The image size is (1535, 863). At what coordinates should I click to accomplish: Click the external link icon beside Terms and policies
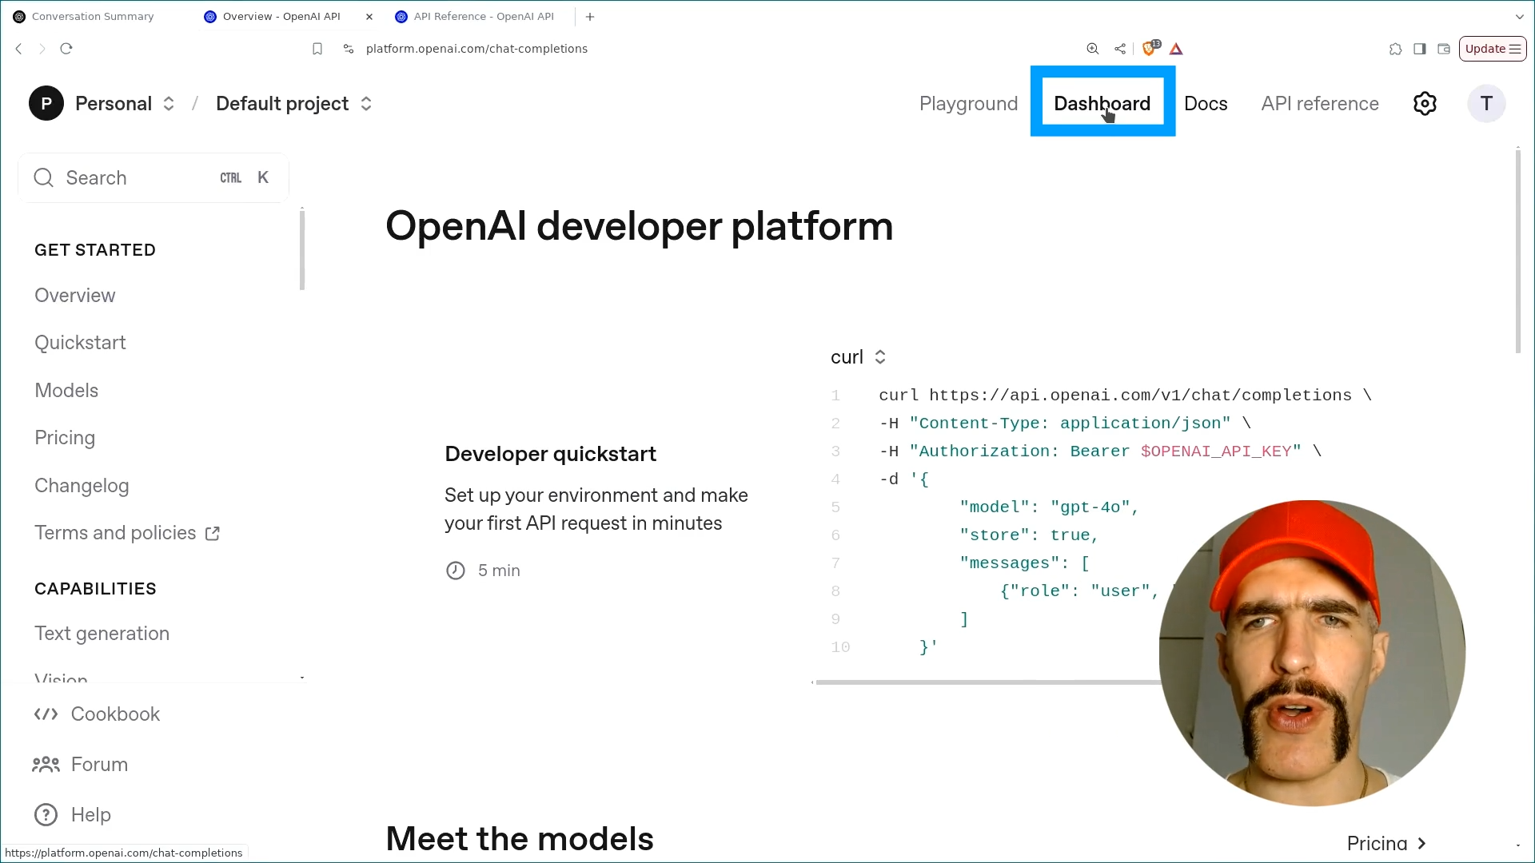[x=213, y=534]
